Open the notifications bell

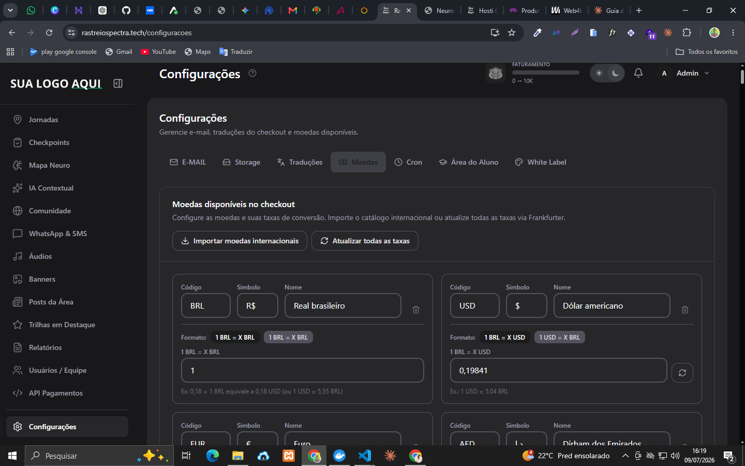[x=638, y=73]
